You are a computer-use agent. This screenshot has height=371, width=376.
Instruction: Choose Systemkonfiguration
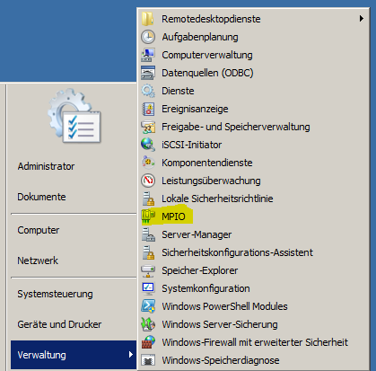pyautogui.click(x=253, y=288)
